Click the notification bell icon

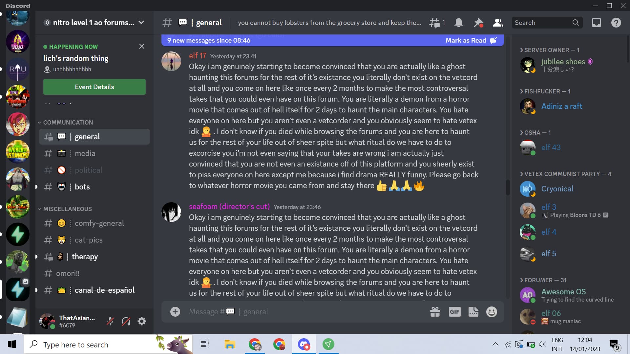(458, 23)
